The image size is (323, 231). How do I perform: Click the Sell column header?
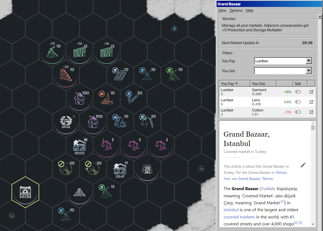click(x=300, y=84)
